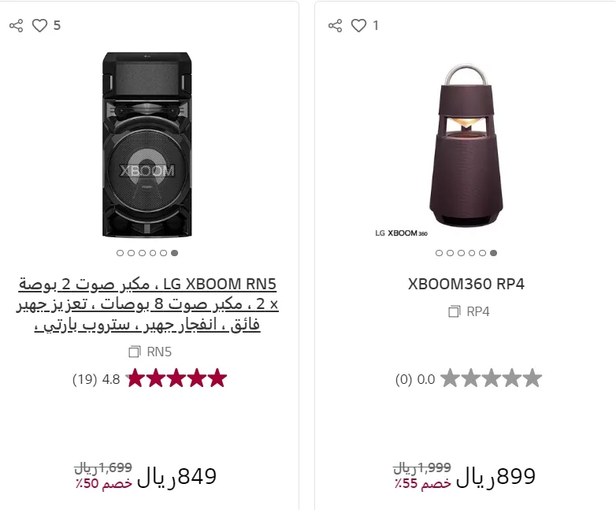Screen dimensions: 616x510
Task: Copy the RN5 model number icon
Action: coord(134,352)
